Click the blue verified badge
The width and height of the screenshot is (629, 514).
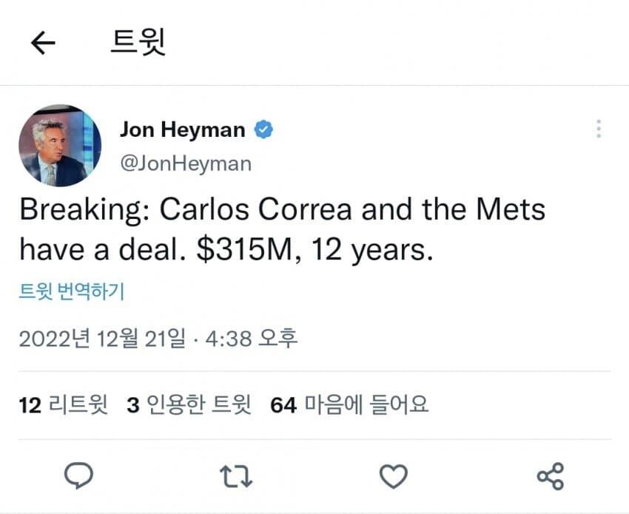point(264,130)
